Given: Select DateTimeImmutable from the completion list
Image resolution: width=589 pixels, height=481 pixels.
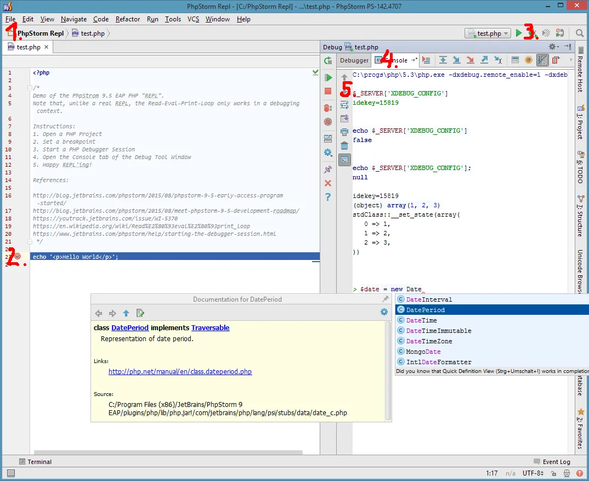Looking at the screenshot, I should point(438,331).
